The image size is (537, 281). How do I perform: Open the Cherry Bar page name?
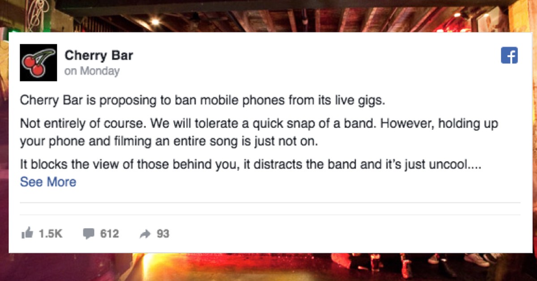click(99, 55)
